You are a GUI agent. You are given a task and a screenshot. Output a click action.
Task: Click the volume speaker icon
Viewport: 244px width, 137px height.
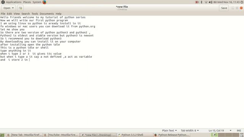[x=210, y=2]
